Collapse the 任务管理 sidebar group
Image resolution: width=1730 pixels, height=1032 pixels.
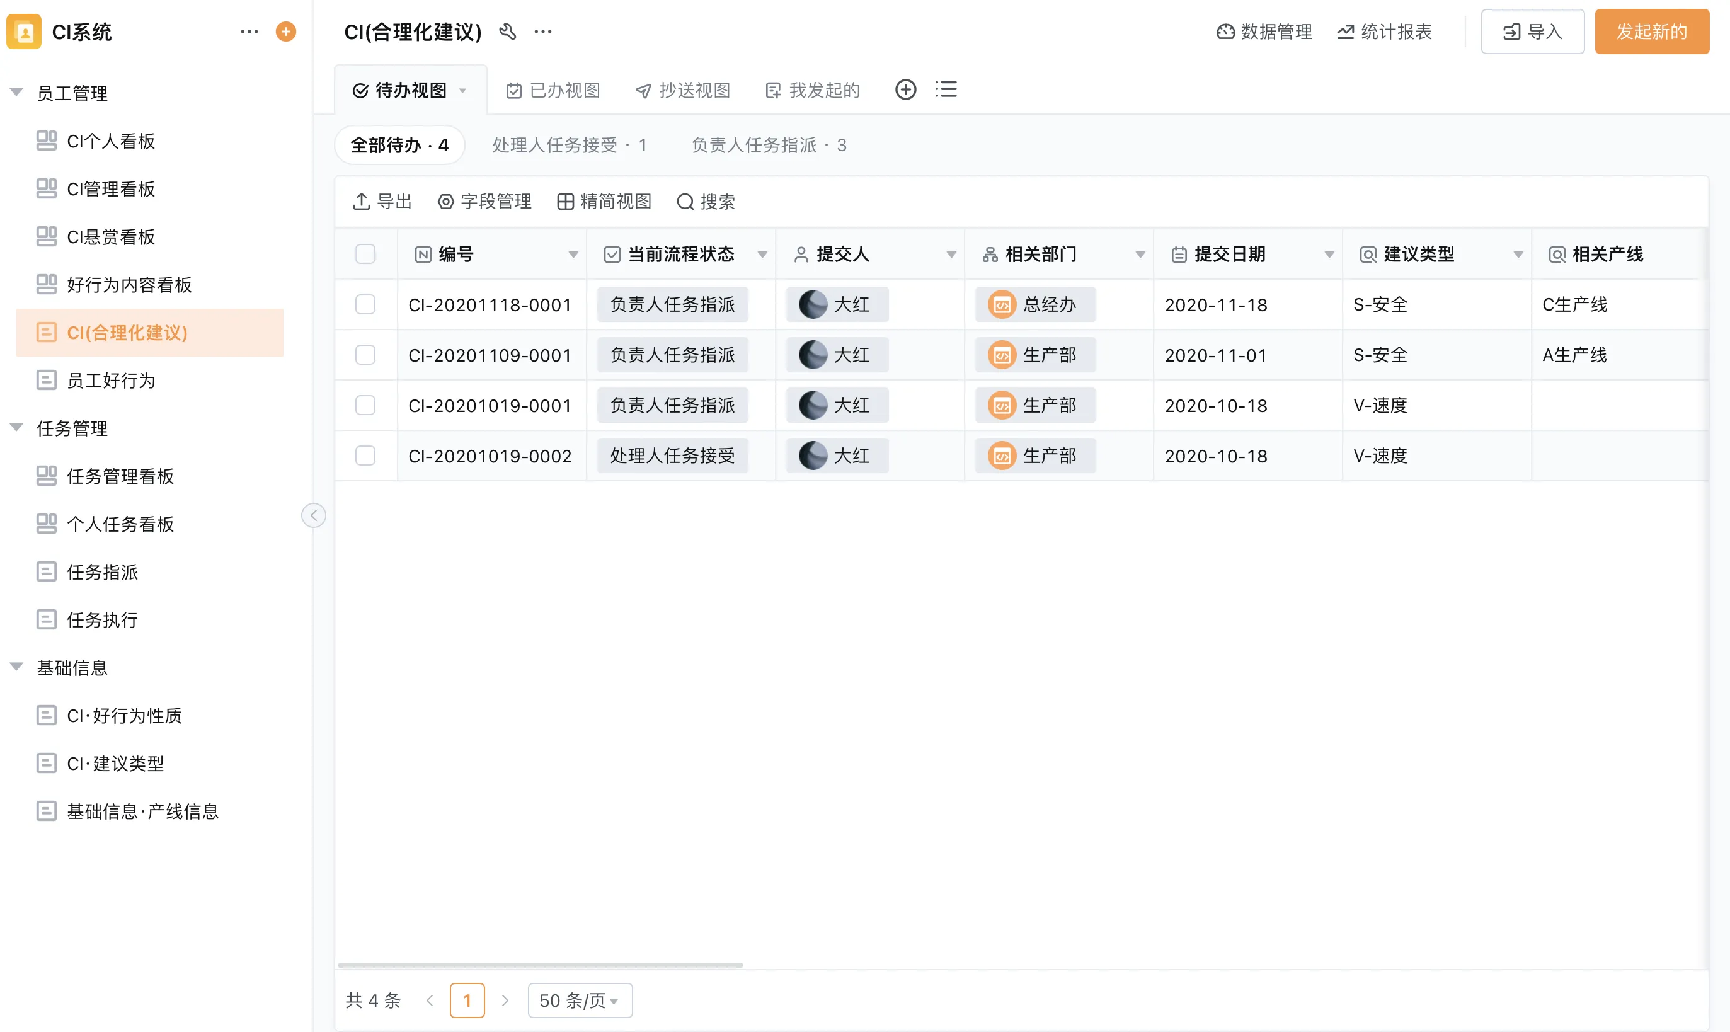click(16, 428)
